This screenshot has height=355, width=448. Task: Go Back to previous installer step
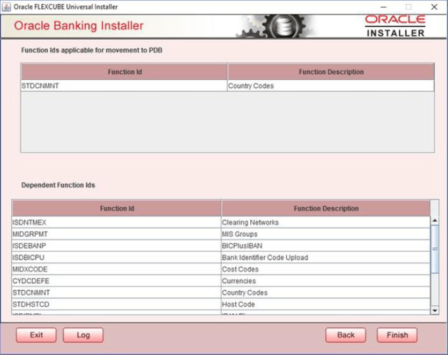346,335
